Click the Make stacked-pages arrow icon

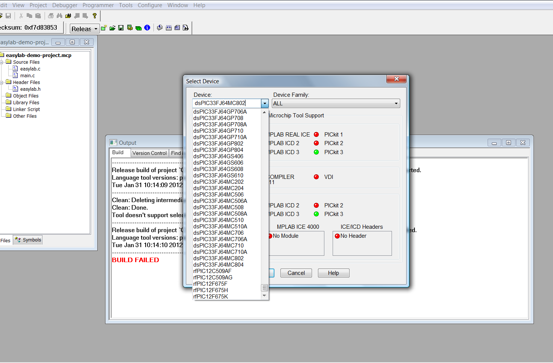point(160,28)
